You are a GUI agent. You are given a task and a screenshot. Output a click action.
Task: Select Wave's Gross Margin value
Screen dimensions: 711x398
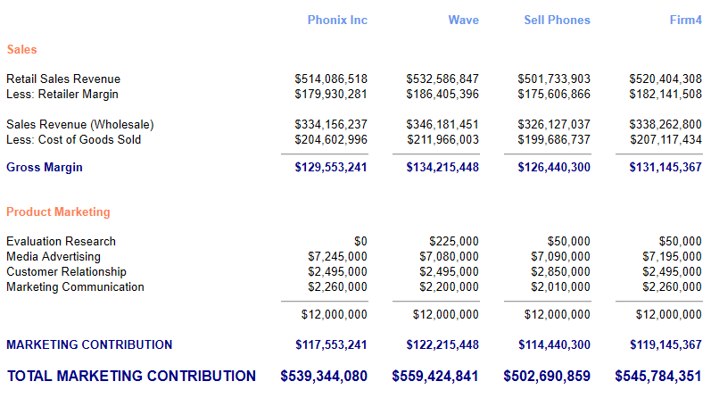(442, 167)
